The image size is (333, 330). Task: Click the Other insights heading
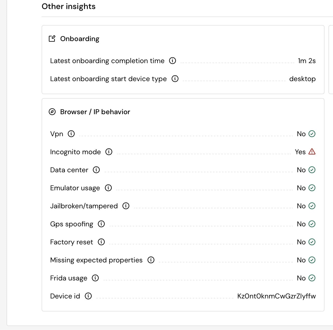(68, 6)
